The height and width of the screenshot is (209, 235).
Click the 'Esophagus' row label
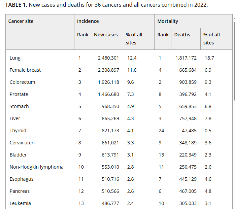[22, 179]
